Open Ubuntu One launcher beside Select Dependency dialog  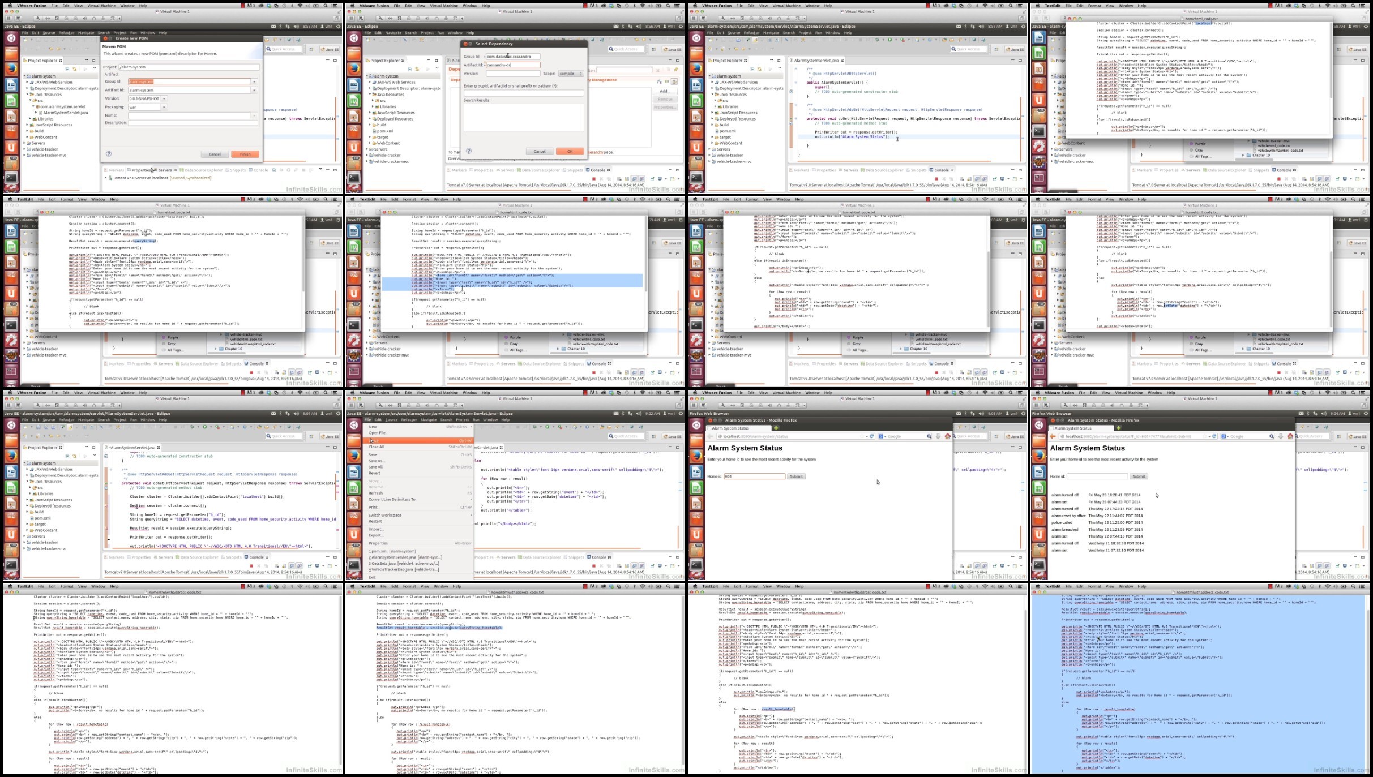[354, 147]
